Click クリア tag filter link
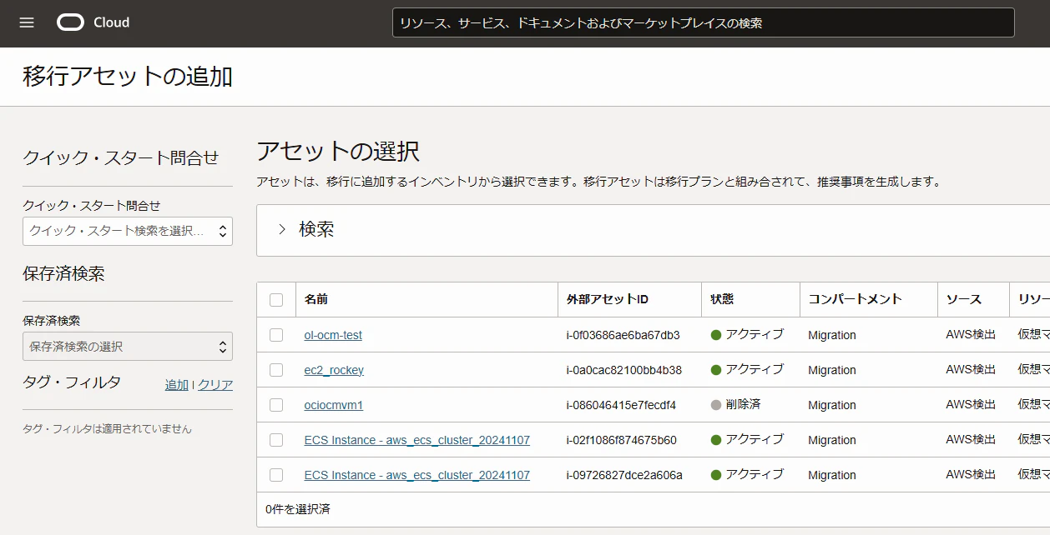 coord(215,385)
